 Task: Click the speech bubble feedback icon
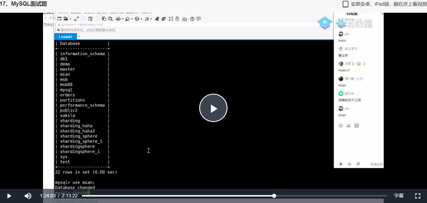click(x=198, y=19)
